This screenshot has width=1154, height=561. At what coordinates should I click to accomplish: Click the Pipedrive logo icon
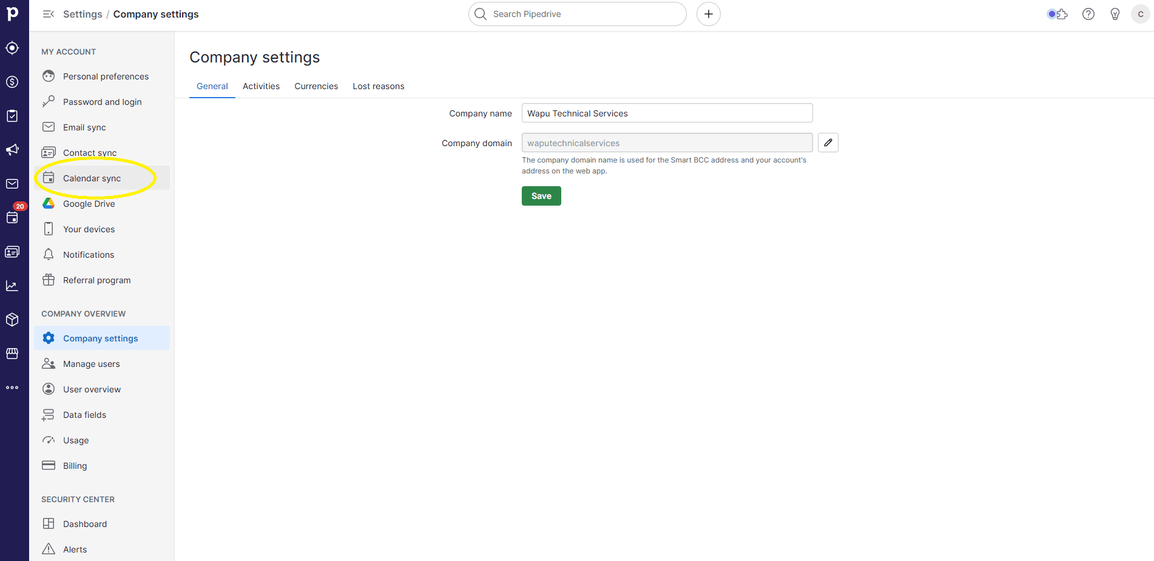coord(12,13)
